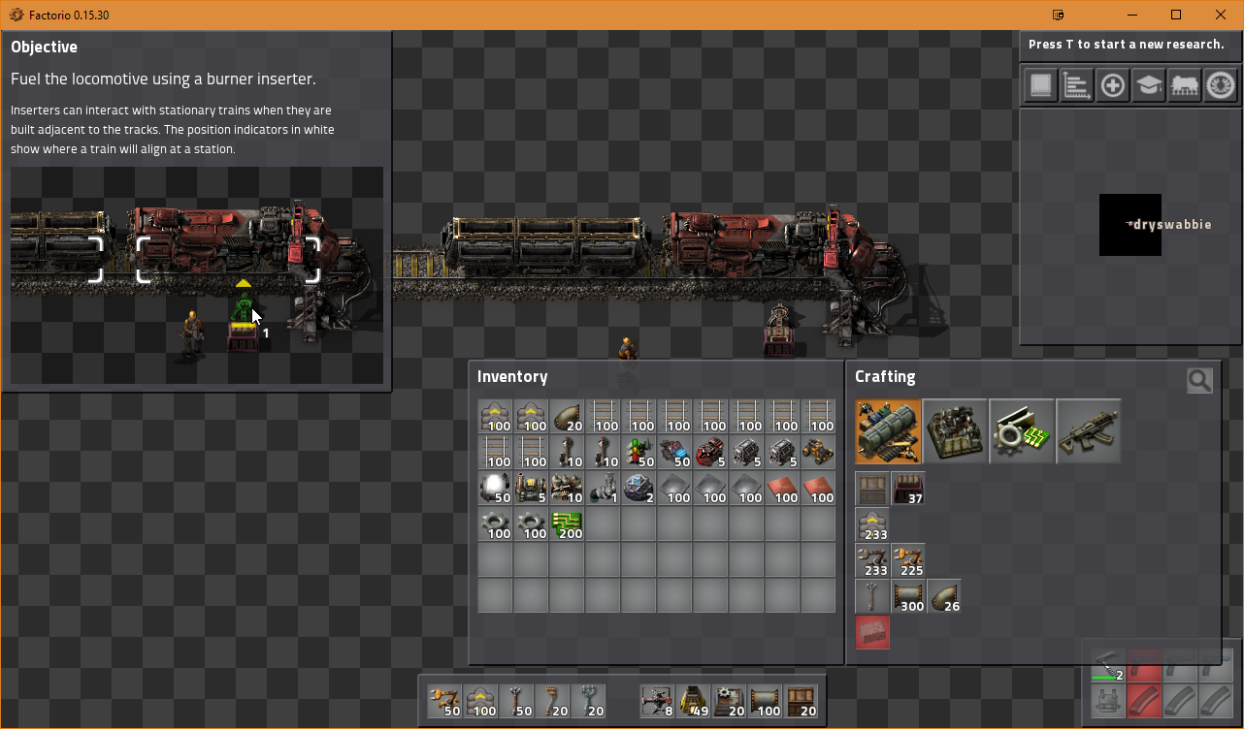Image resolution: width=1244 pixels, height=729 pixels.
Task: Click the red unavailable stone brick recipe
Action: tap(872, 632)
